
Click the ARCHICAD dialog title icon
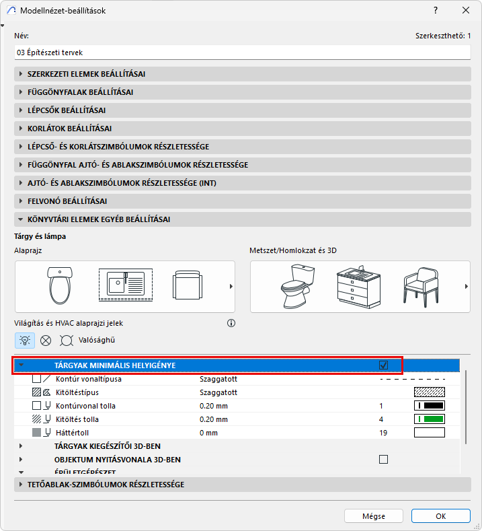pyautogui.click(x=11, y=11)
